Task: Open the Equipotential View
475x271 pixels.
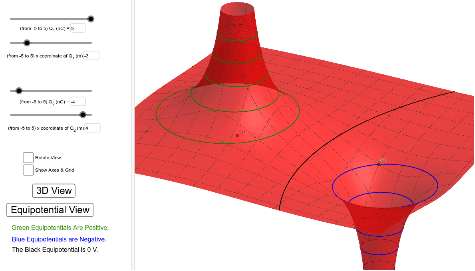Action: point(50,210)
